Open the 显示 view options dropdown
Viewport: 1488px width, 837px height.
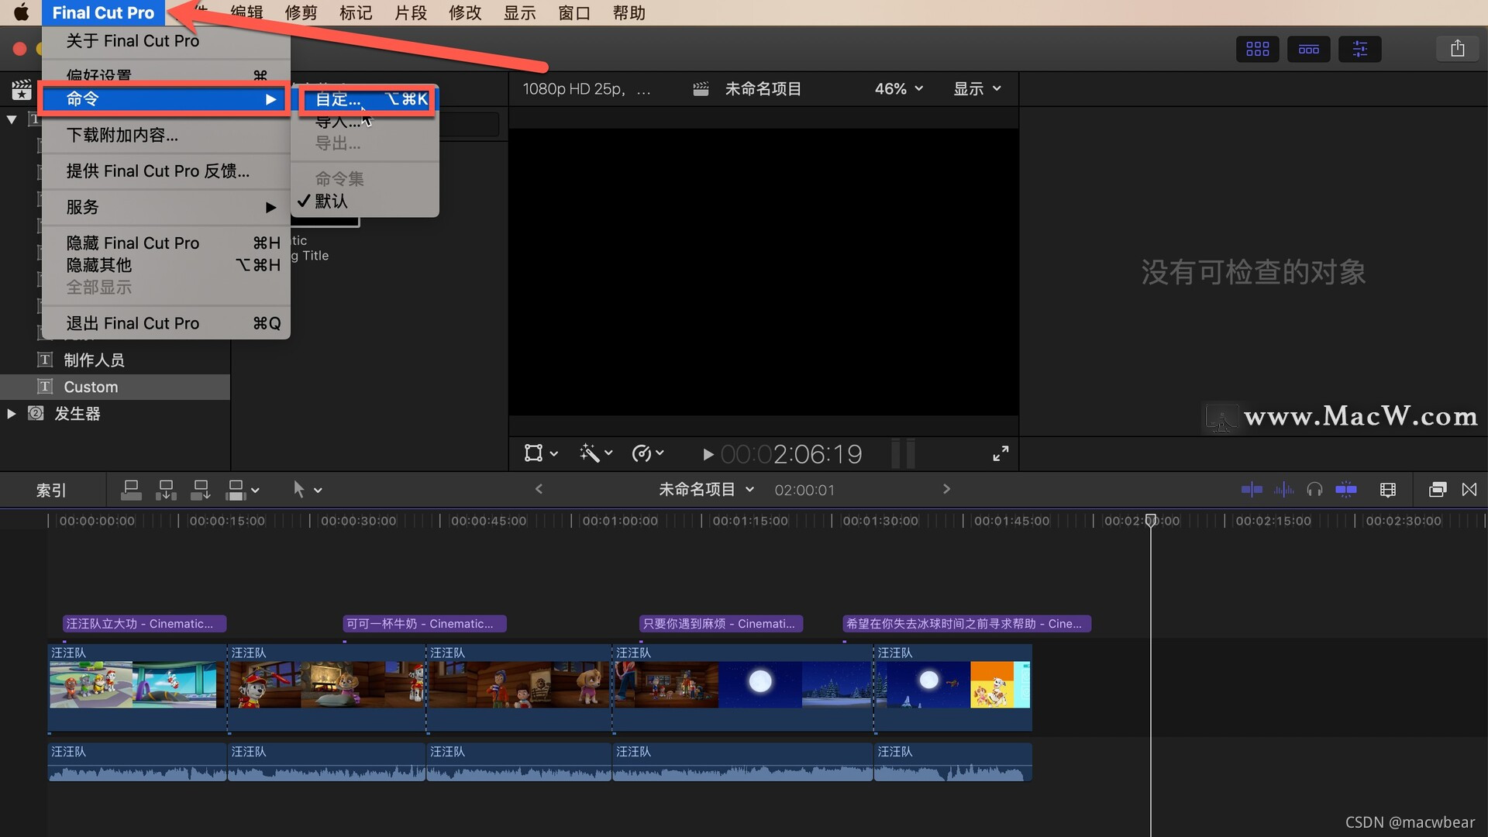[976, 89]
